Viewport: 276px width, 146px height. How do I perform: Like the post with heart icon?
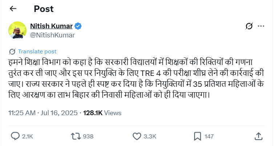click(x=137, y=136)
